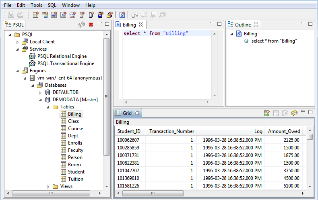Click the Save toolbar icon

(x=11, y=14)
